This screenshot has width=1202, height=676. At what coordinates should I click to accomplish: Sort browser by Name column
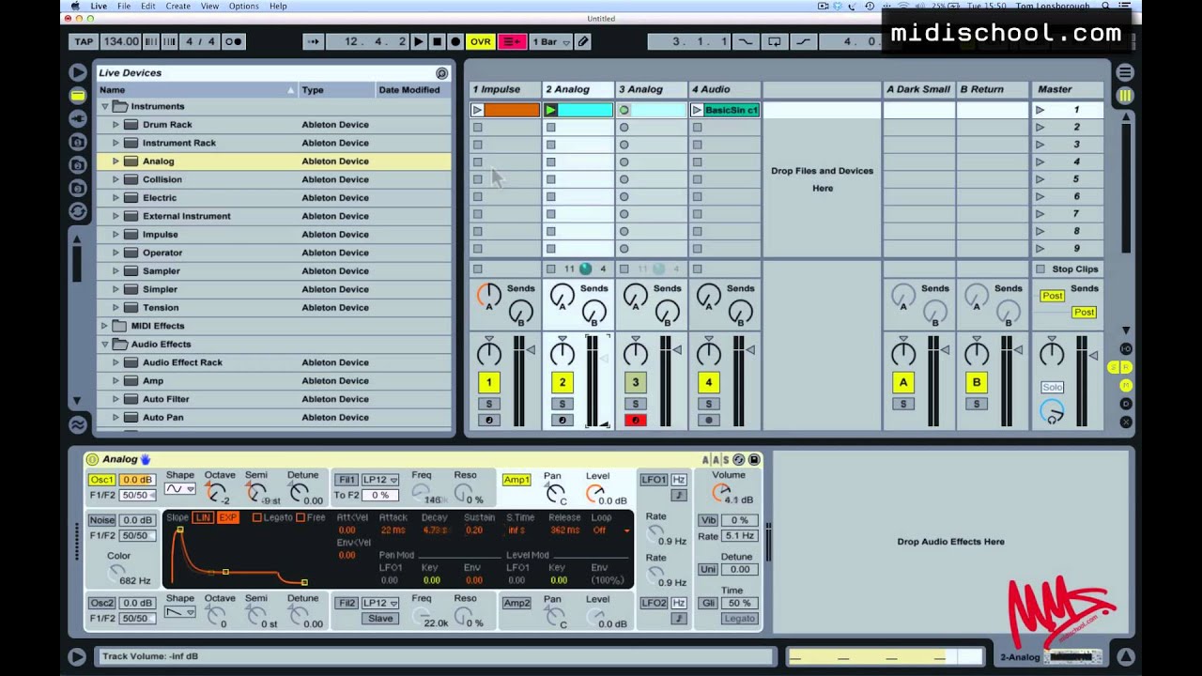point(197,90)
